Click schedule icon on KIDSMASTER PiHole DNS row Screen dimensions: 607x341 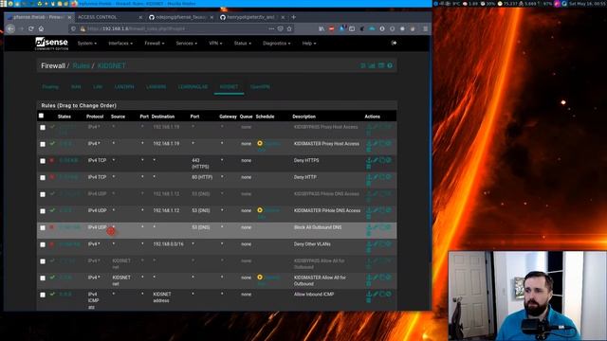click(x=260, y=210)
